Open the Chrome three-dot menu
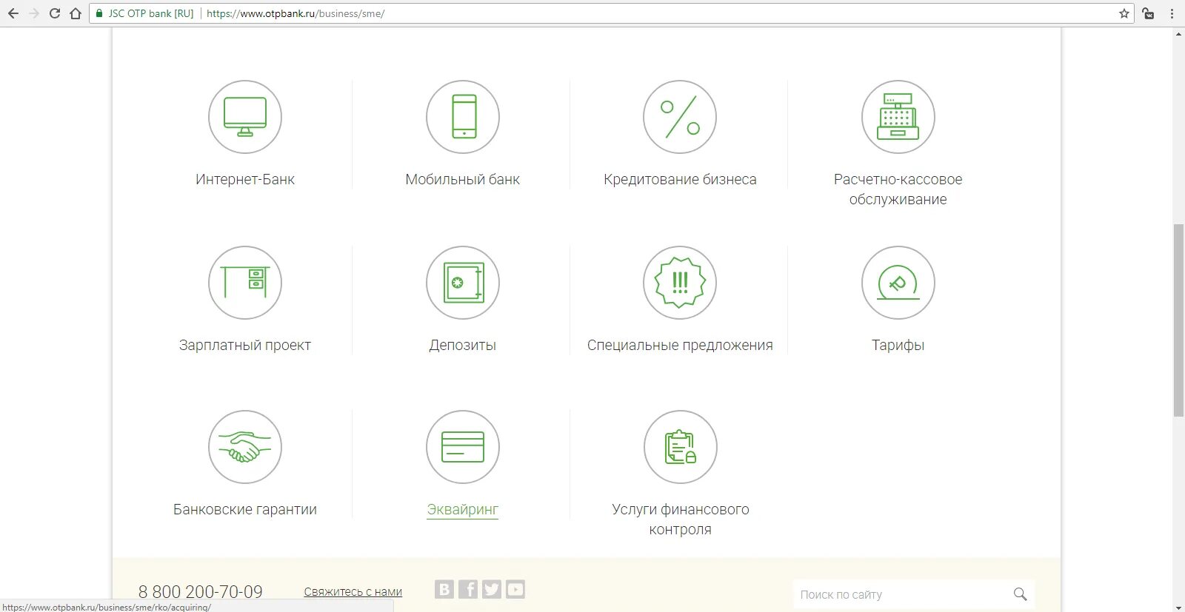The width and height of the screenshot is (1185, 612). 1172,13
